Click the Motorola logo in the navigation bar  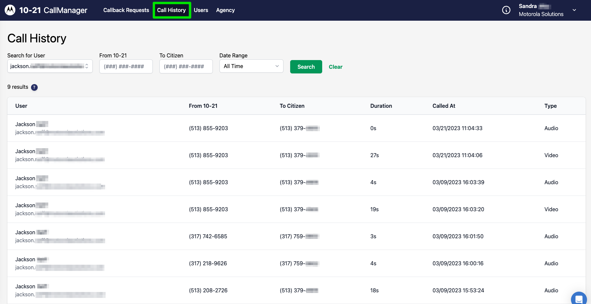10,10
